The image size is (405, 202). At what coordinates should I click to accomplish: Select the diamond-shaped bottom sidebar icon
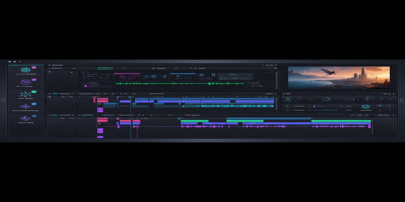(x=26, y=119)
